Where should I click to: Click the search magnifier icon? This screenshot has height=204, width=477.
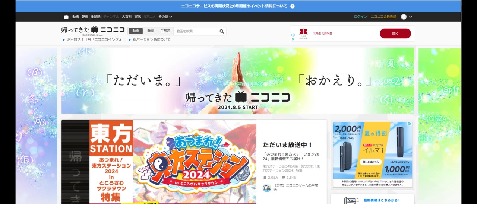pyautogui.click(x=222, y=31)
